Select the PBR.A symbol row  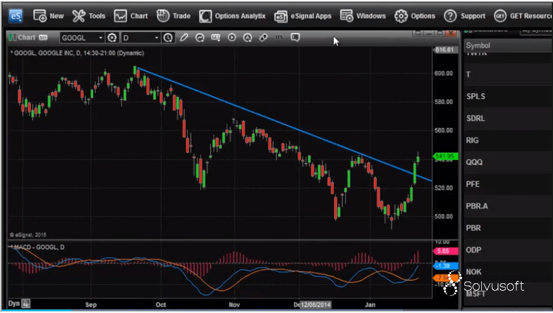(508, 206)
